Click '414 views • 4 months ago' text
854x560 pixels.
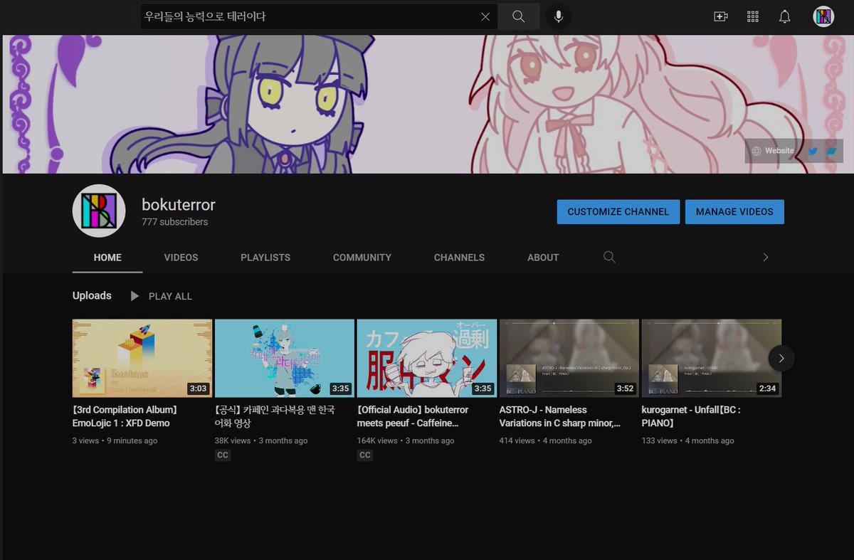click(545, 440)
